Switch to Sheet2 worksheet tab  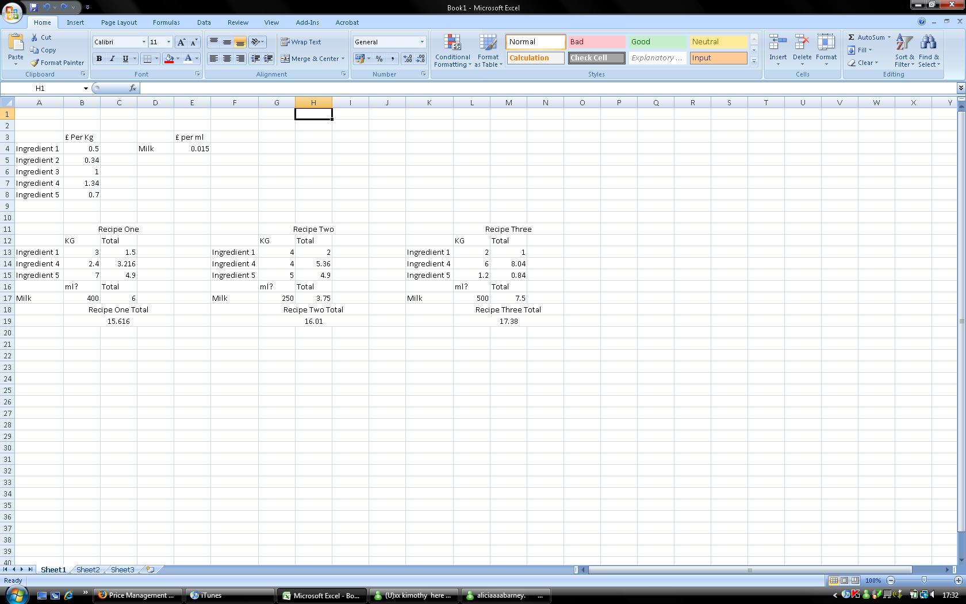click(88, 569)
